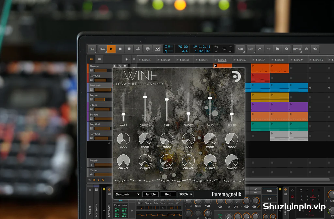This screenshot has height=219, width=334.
Task: Toggle the arranger loop button
Action: point(224,49)
